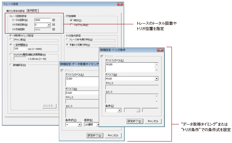Click キャンセル in the データ取得タイミング dialog
The image size is (232, 143).
113,135
